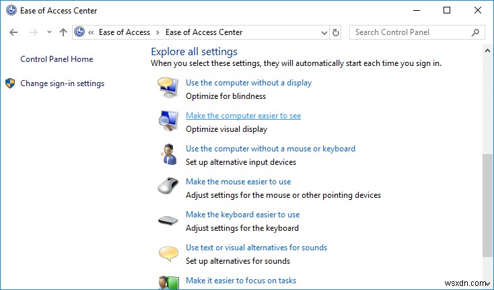Screen dimensions: 494x290
Task: Click the mouse device icon
Action: [168, 186]
